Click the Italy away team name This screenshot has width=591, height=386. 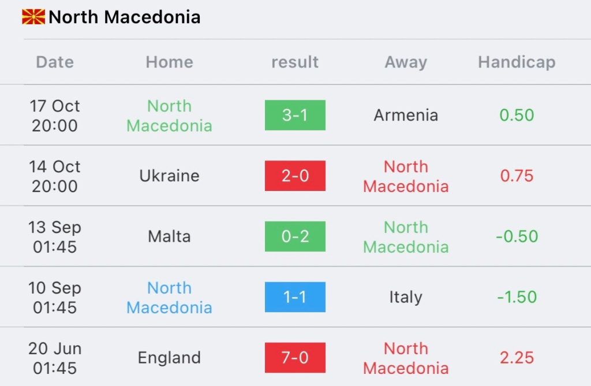[406, 297]
